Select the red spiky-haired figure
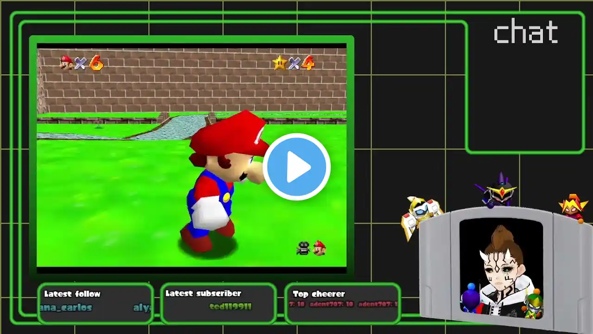This screenshot has height=334, width=593. [x=574, y=207]
